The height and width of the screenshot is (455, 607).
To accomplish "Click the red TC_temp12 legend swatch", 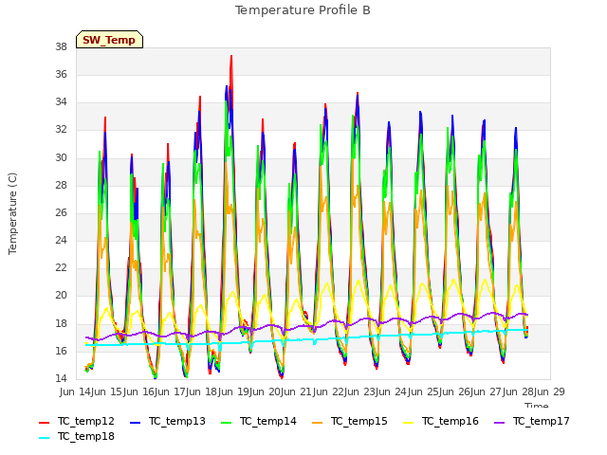I will pos(45,423).
